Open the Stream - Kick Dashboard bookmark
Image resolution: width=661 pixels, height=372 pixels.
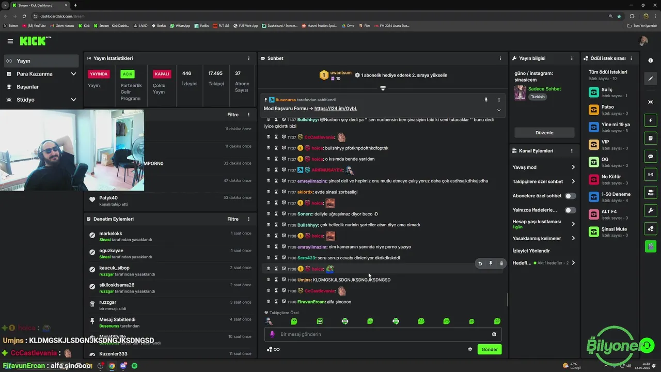[112, 25]
